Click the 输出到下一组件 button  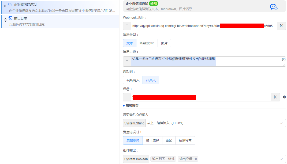click(163, 159)
